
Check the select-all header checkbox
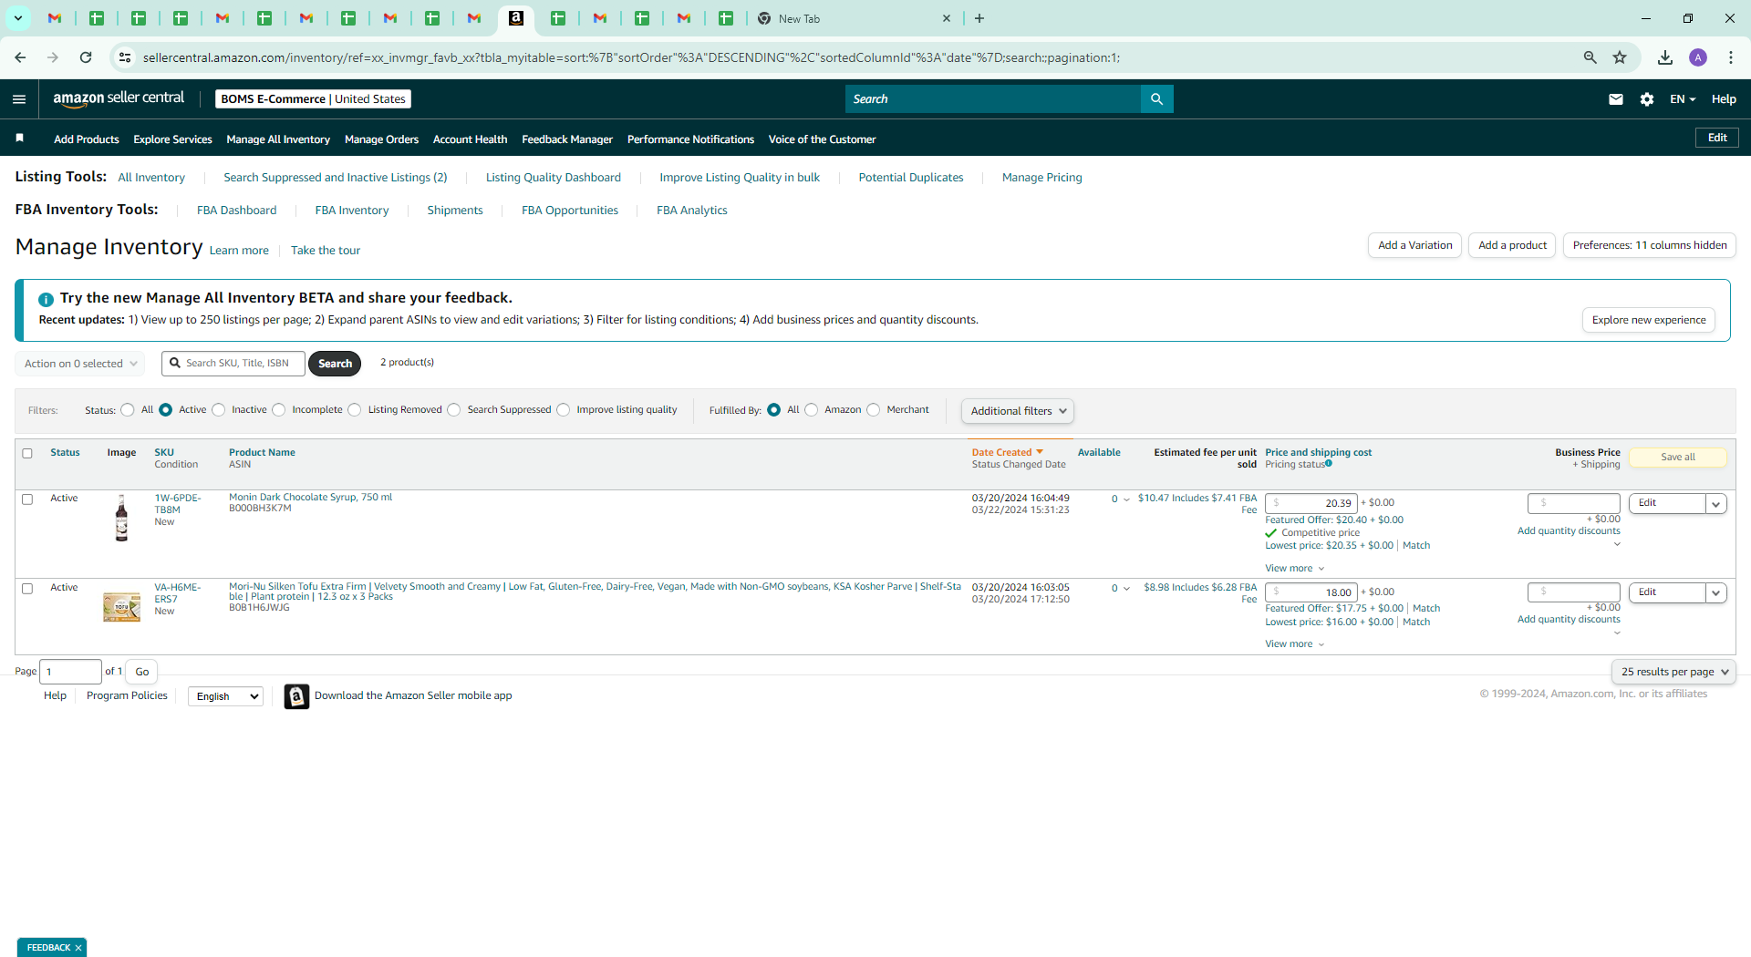[27, 453]
